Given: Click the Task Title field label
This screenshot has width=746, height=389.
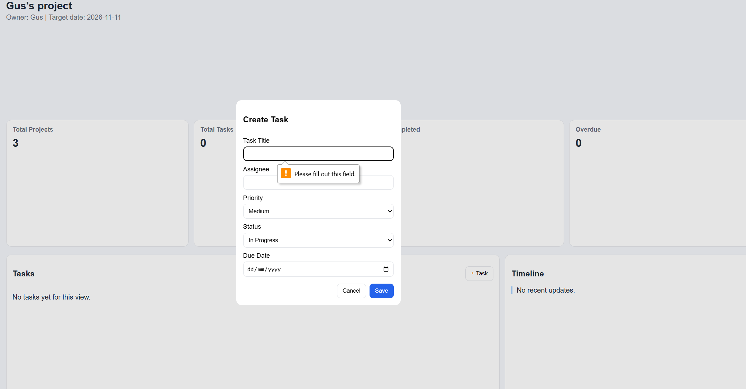Looking at the screenshot, I should pos(256,141).
